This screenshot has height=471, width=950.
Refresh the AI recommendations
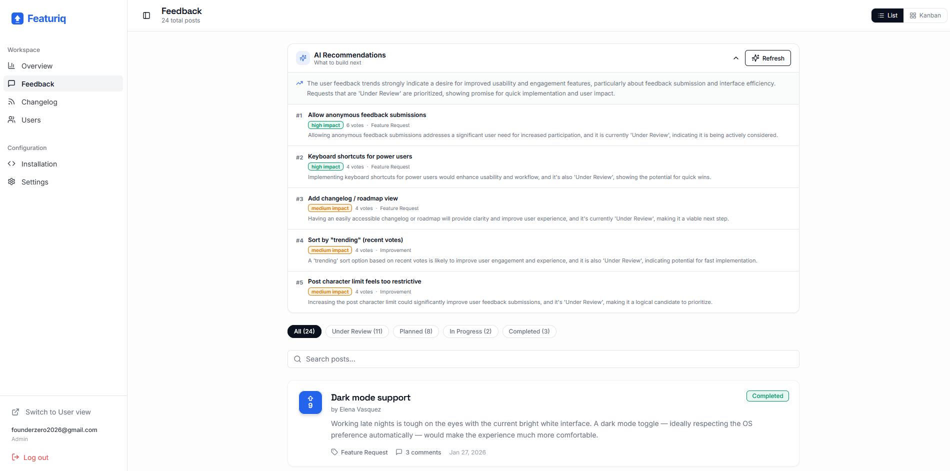point(767,58)
